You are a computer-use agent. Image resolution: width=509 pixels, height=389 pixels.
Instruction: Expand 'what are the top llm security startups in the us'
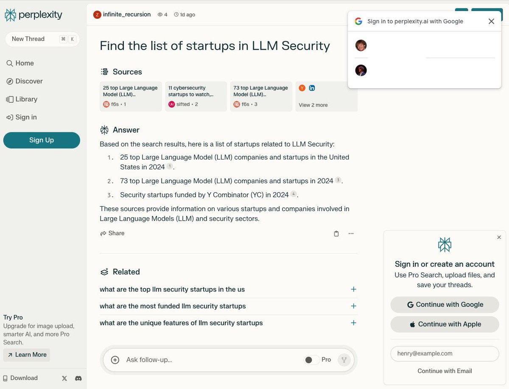[228, 289]
